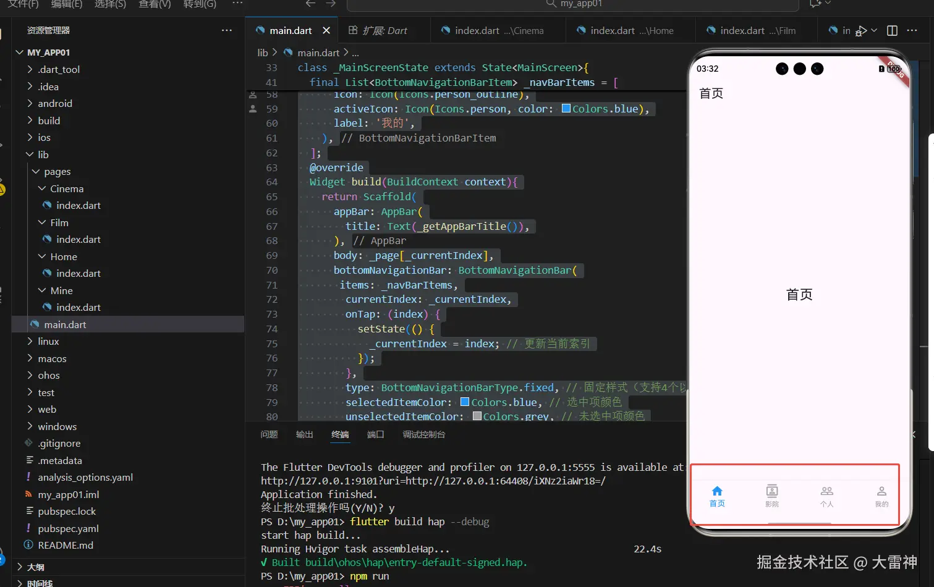Open the index.dart ...\Home editor tab

(x=624, y=30)
